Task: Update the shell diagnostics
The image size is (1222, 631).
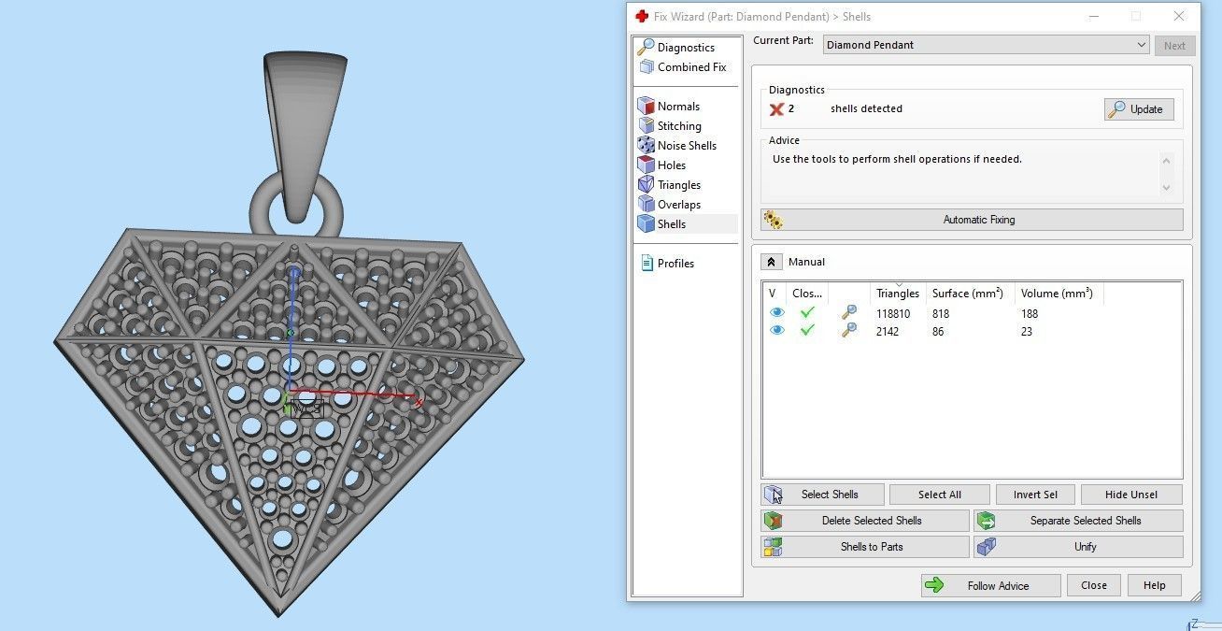Action: pyautogui.click(x=1138, y=109)
